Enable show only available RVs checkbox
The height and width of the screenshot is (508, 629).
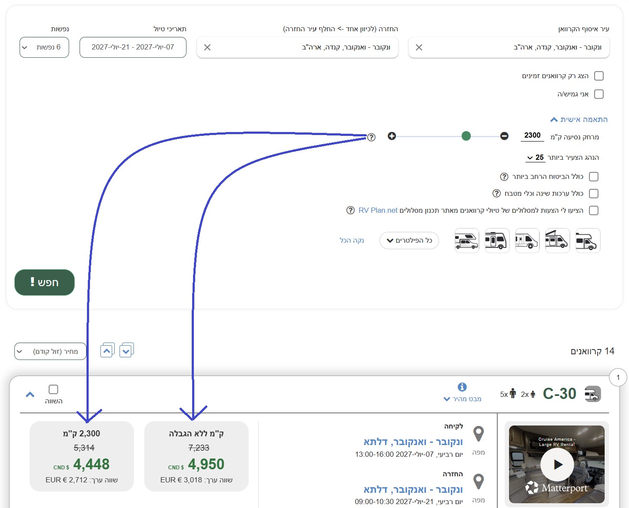(599, 76)
